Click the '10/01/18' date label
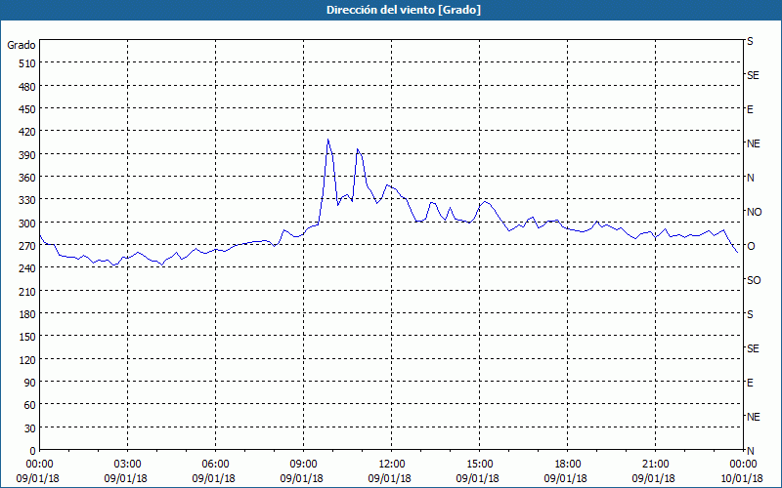The image size is (782, 488). (742, 478)
